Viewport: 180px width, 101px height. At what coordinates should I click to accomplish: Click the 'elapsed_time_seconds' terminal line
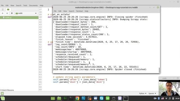point(76,37)
